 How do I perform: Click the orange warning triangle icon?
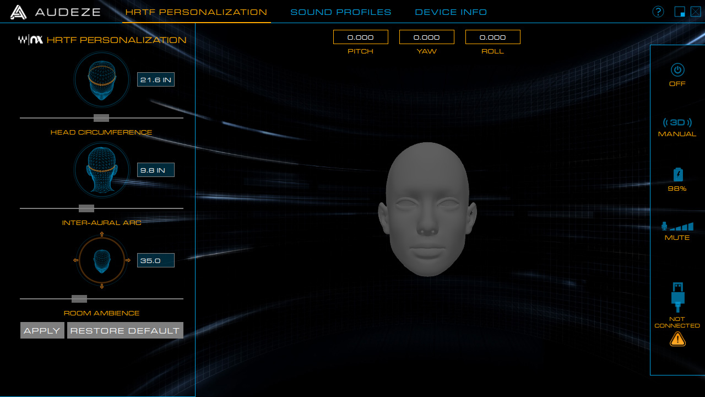pos(677,339)
